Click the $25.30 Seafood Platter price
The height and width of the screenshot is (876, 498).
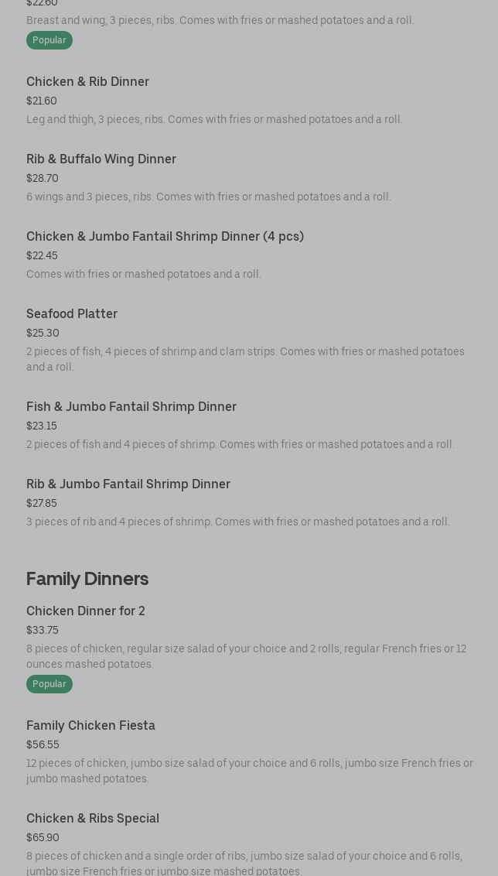click(x=43, y=334)
